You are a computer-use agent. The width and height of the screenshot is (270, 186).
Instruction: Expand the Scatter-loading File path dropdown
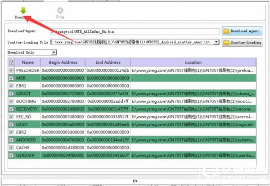click(x=216, y=42)
